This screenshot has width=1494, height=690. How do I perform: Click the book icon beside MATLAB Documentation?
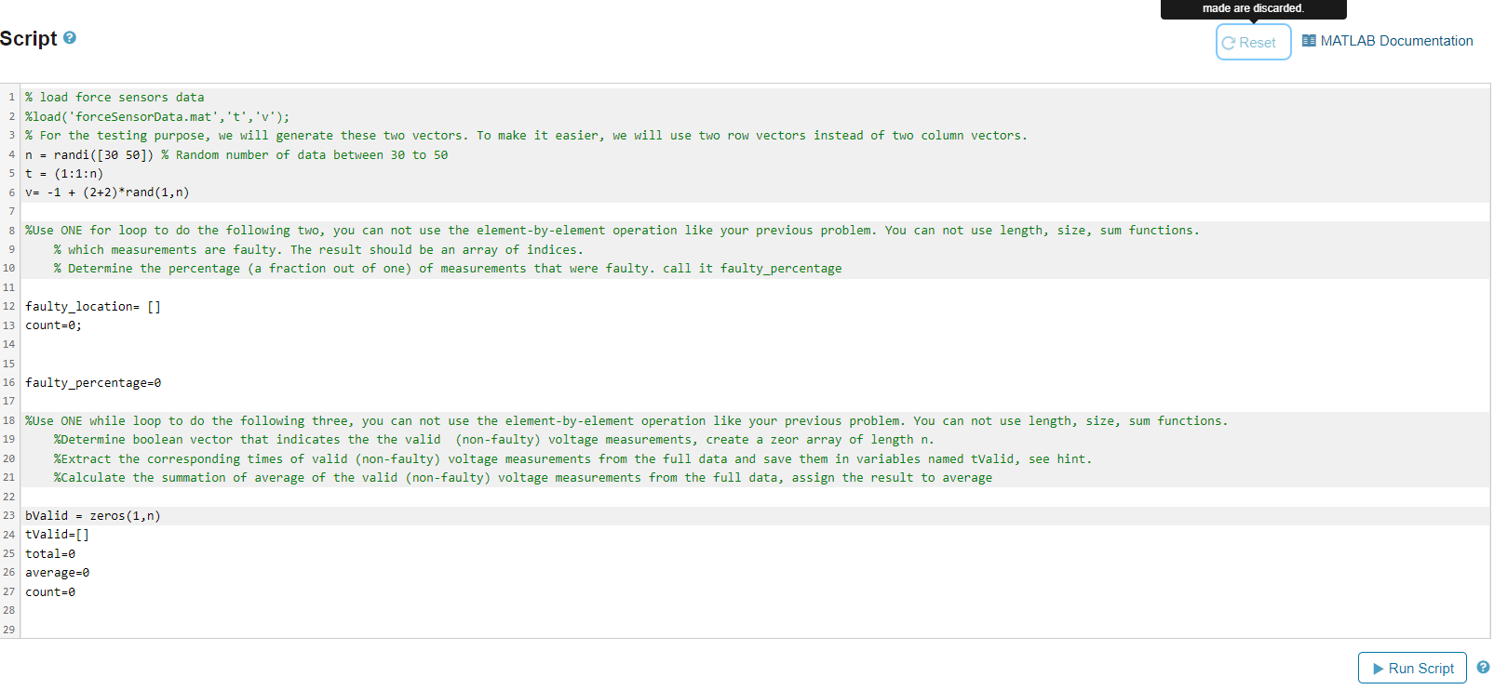click(1310, 41)
